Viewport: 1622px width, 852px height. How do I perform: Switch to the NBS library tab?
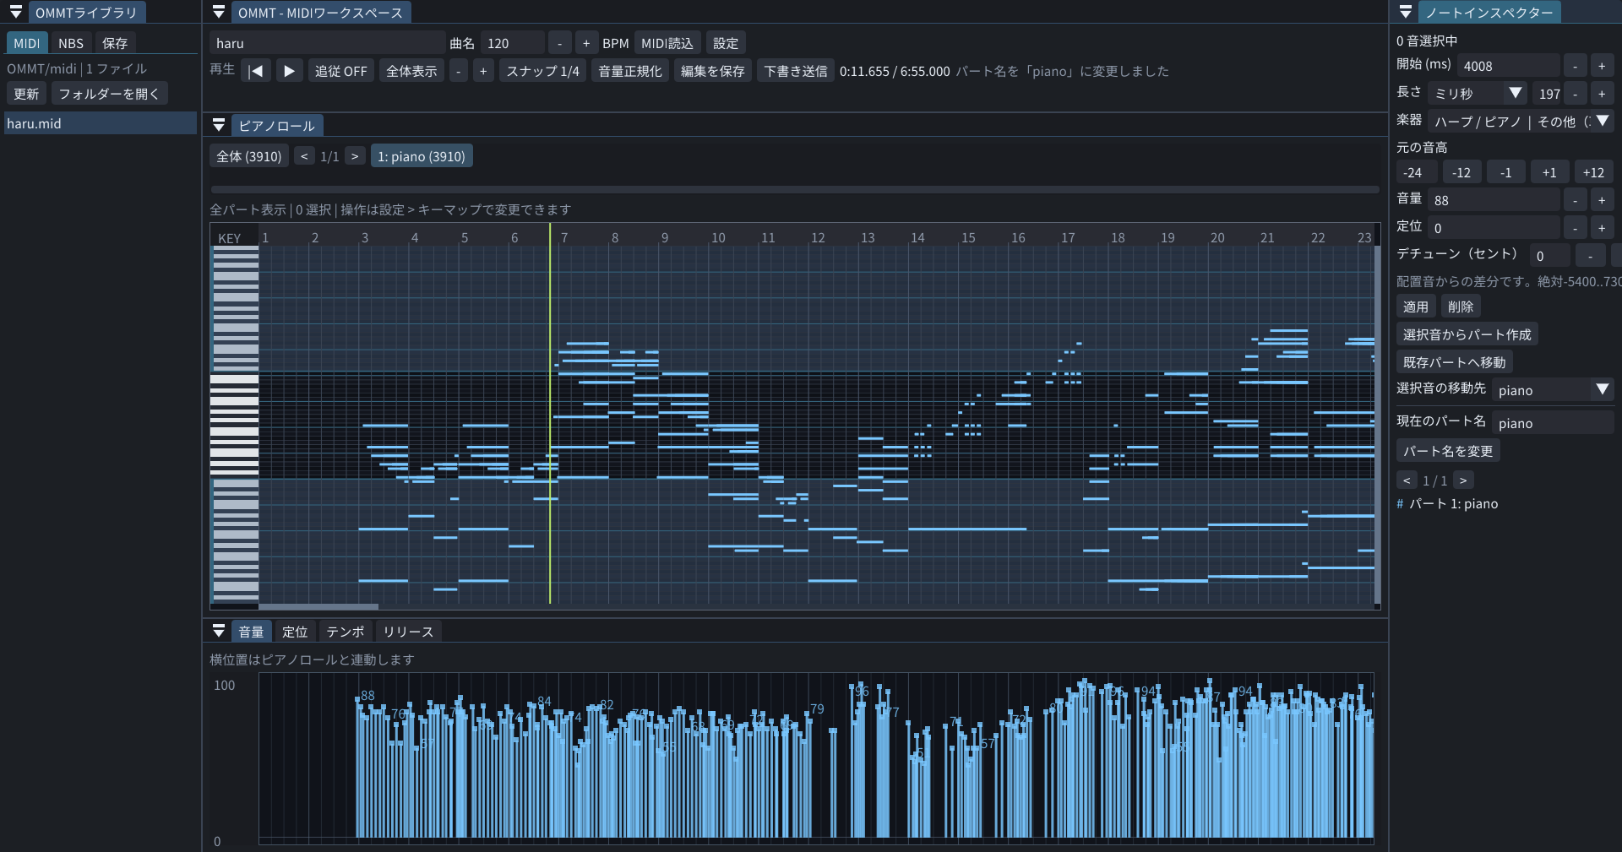[71, 43]
